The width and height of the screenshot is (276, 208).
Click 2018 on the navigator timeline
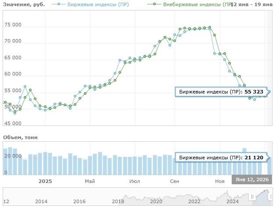118,201
